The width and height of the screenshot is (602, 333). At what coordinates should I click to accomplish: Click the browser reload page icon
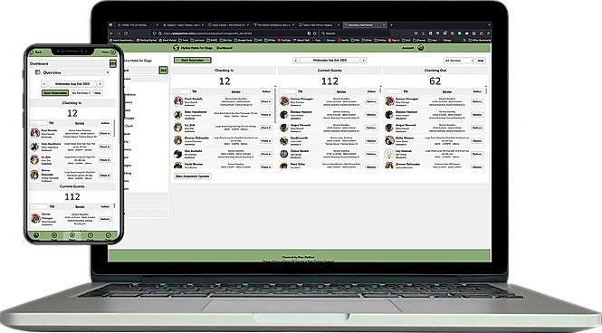pos(126,33)
